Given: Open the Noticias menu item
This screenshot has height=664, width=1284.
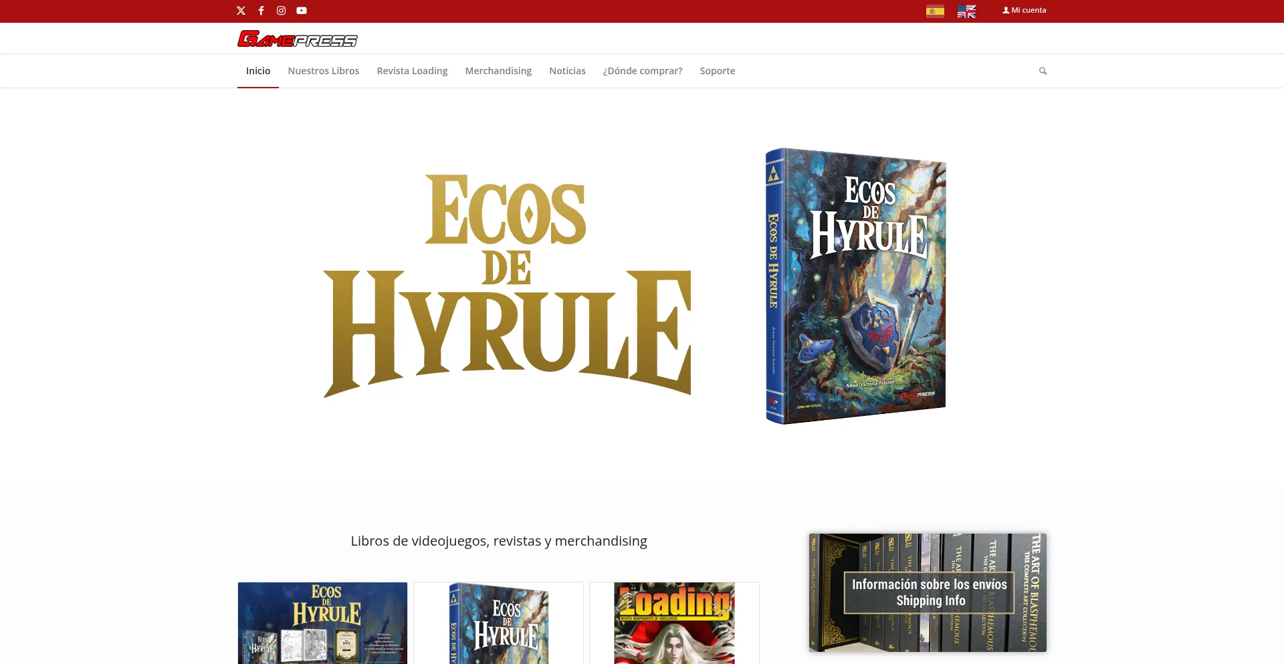Looking at the screenshot, I should [x=567, y=71].
